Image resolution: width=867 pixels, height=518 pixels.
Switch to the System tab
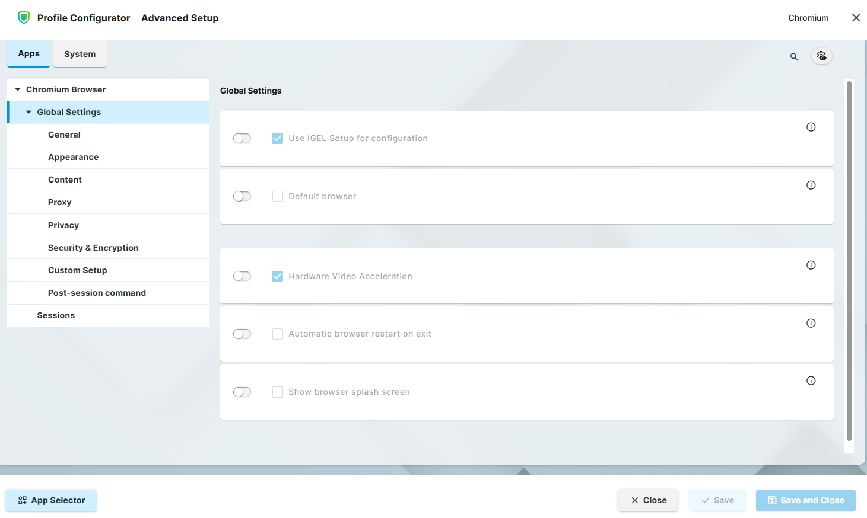coord(80,54)
